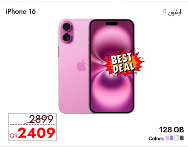Click the camera flash dot

tap(76, 32)
